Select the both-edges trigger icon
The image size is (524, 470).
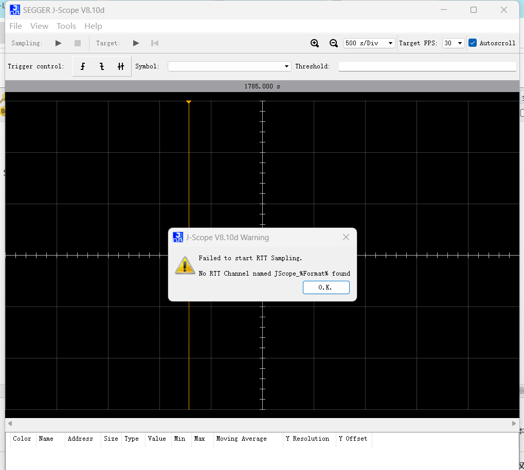click(121, 66)
